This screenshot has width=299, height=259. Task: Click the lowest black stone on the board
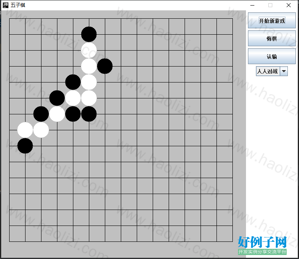(25, 146)
